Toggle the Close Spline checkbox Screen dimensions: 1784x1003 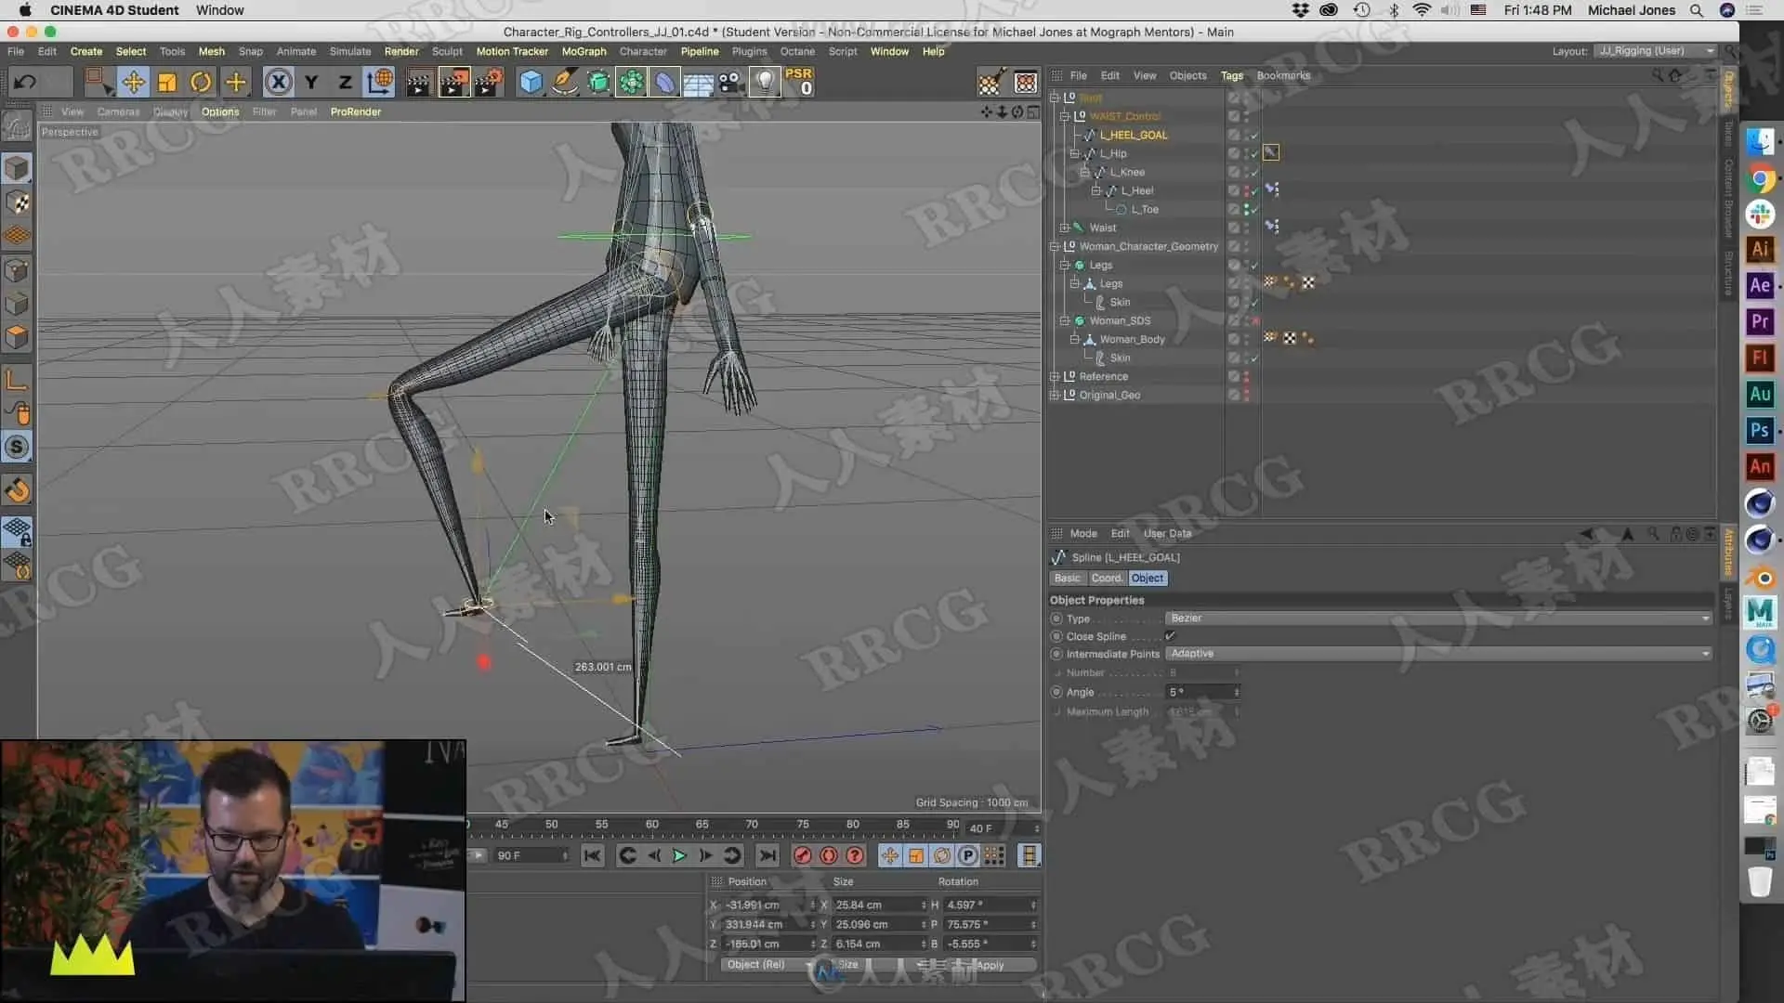(1170, 636)
